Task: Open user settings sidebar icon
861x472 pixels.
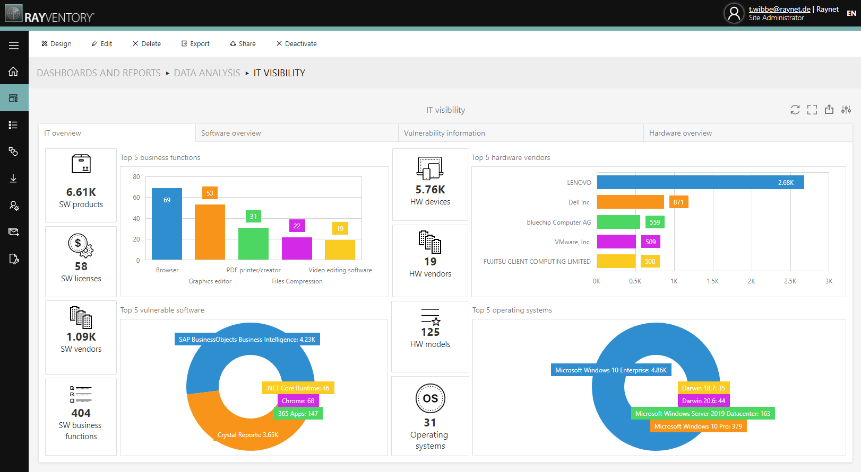Action: (x=14, y=206)
